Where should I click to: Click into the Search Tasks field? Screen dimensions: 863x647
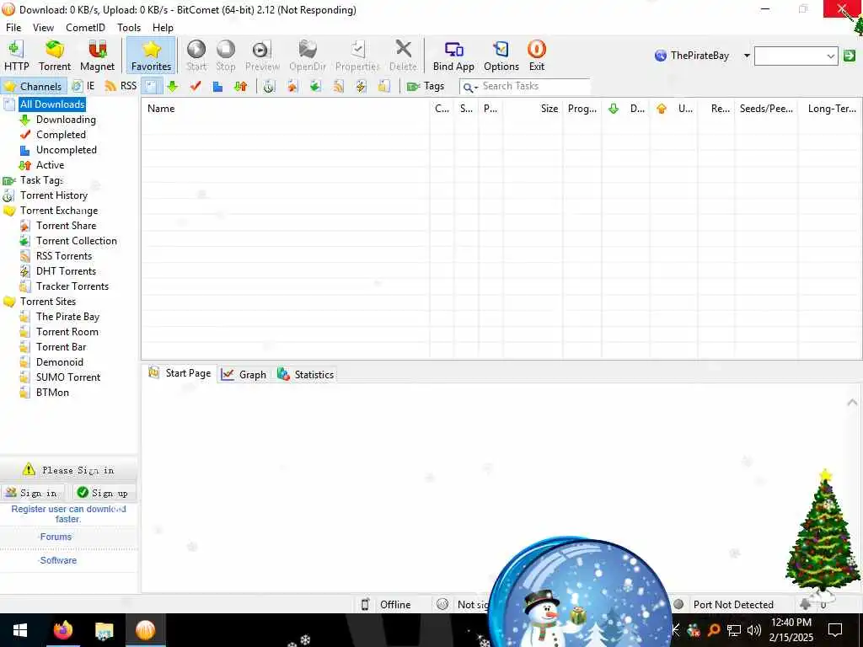533,87
